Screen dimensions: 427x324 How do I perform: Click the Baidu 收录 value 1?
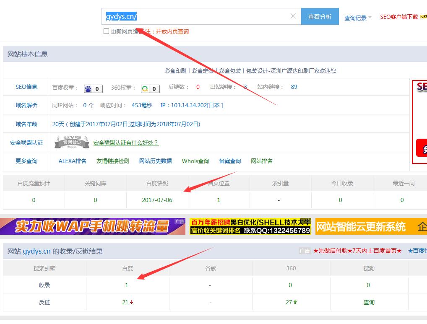tap(127, 285)
